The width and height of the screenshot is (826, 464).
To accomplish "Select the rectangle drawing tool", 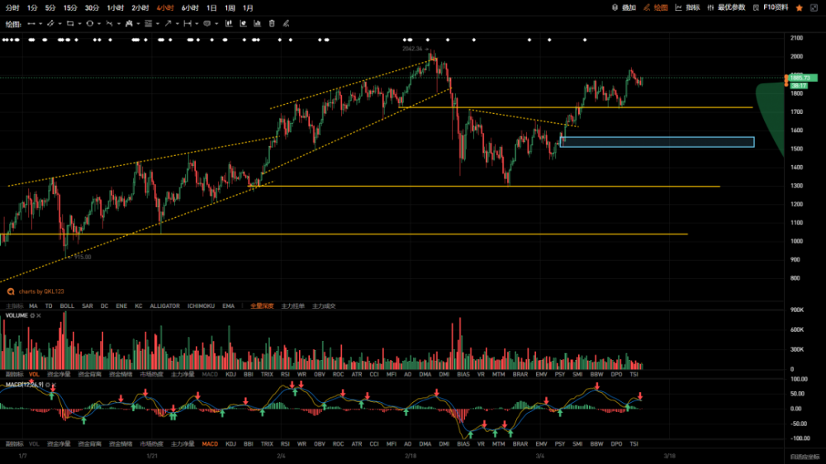I will click(69, 24).
